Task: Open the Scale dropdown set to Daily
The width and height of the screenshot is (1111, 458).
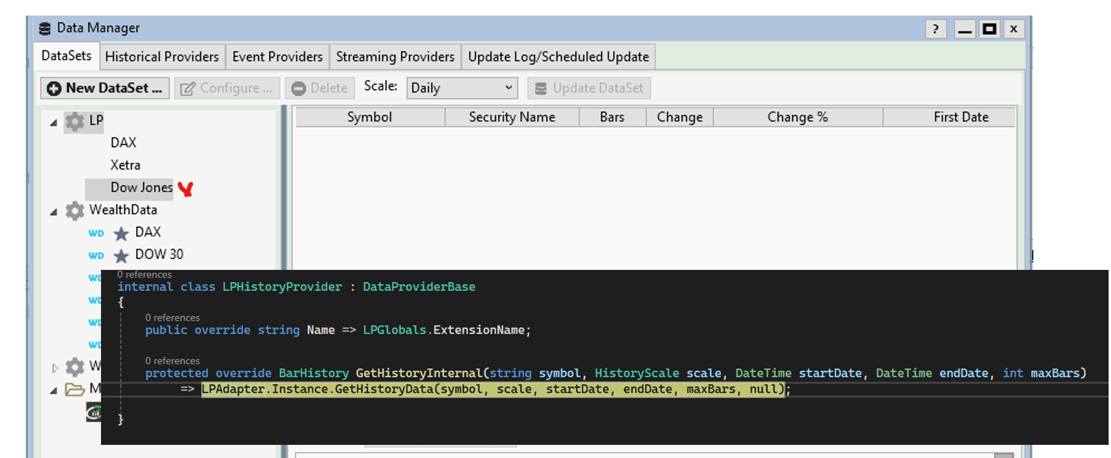Action: (462, 88)
